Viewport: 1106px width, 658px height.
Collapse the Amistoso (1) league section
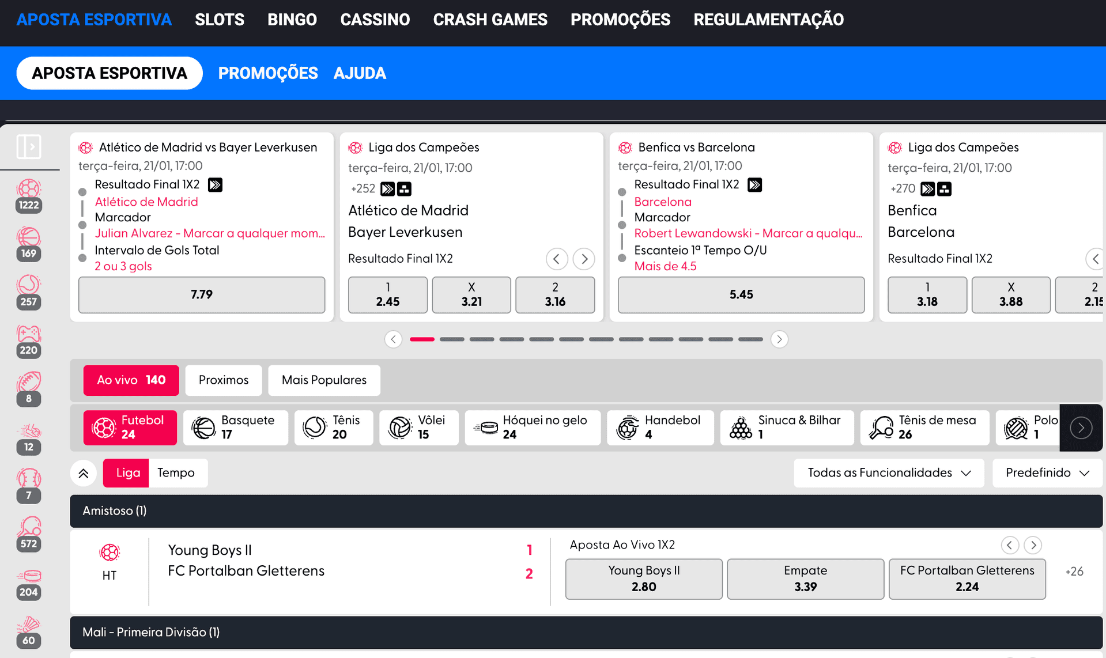tap(586, 511)
